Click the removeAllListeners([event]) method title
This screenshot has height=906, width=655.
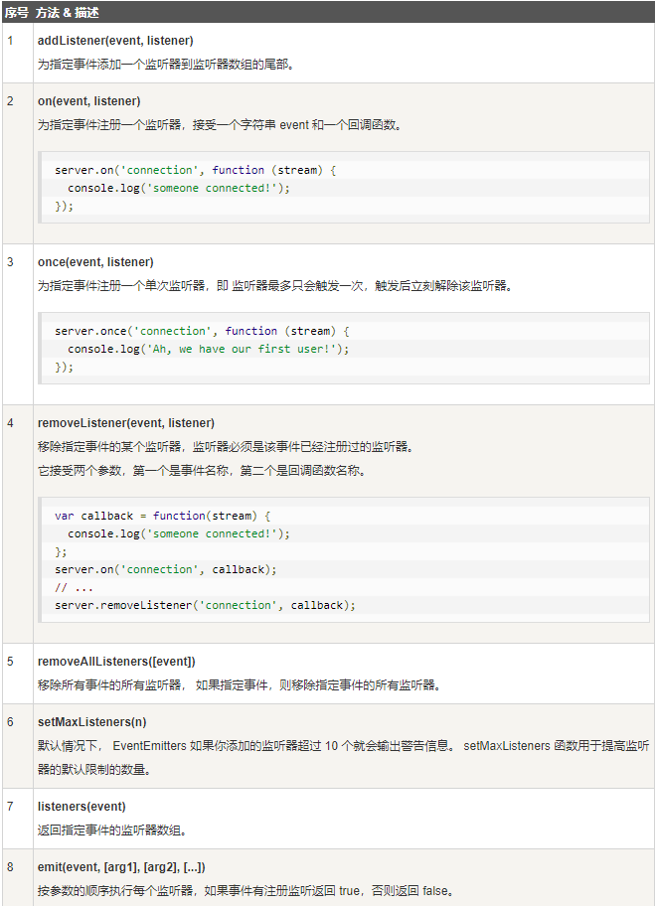(x=116, y=661)
